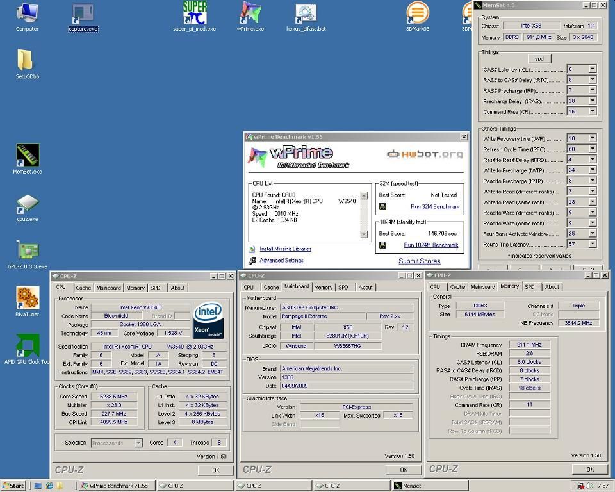Screen dimensions: 615x492
Task: Click the spd button in MemSet
Action: 539,58
